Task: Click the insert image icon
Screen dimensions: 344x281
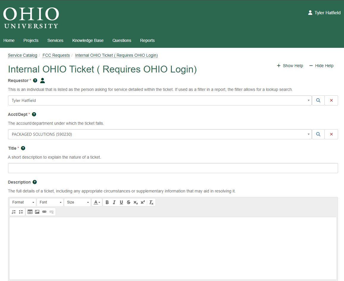Action: click(x=37, y=212)
